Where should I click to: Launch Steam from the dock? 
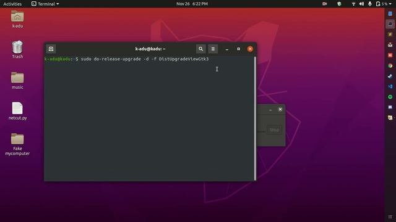390,76
